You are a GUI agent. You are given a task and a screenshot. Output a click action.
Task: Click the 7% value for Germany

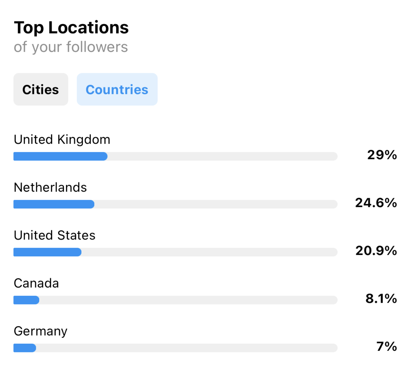386,346
